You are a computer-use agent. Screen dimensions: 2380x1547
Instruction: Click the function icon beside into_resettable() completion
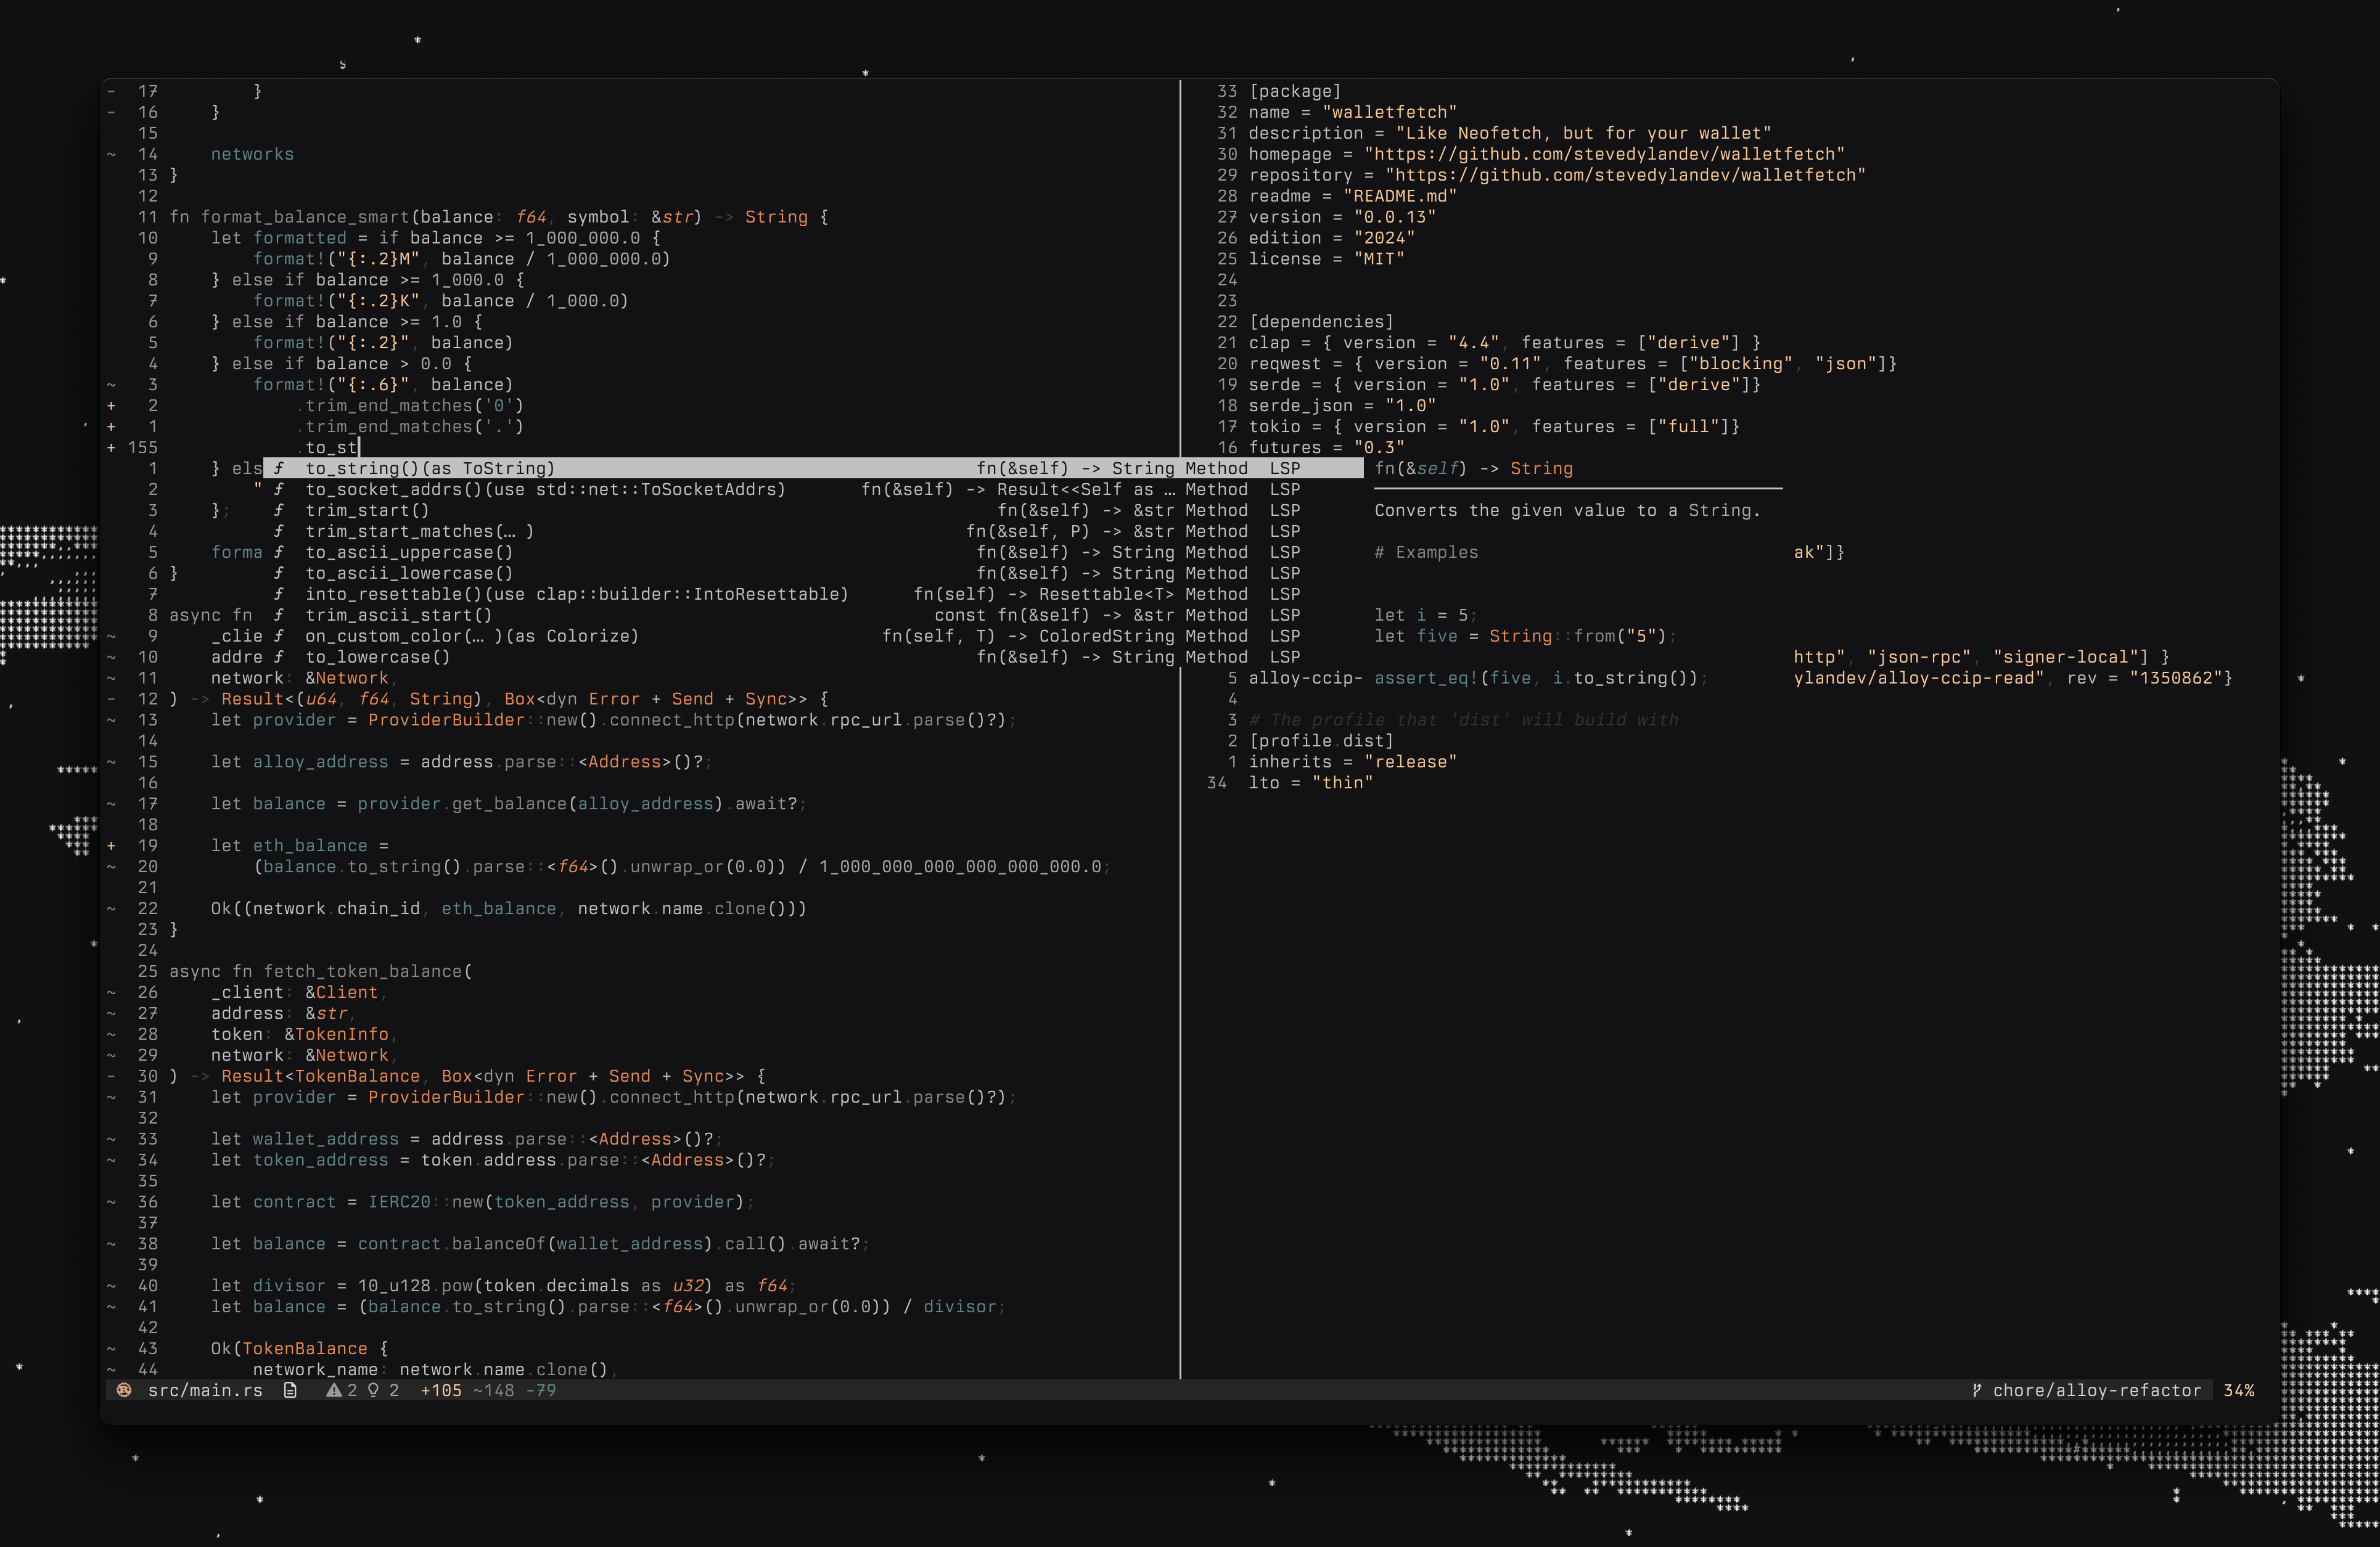click(279, 594)
